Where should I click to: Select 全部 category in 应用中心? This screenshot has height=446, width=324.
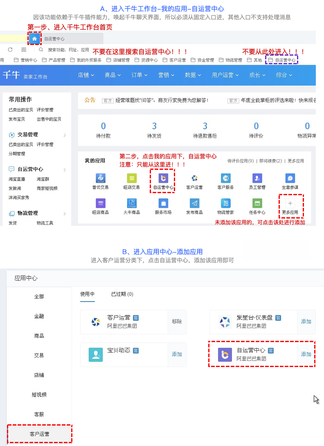(x=39, y=297)
